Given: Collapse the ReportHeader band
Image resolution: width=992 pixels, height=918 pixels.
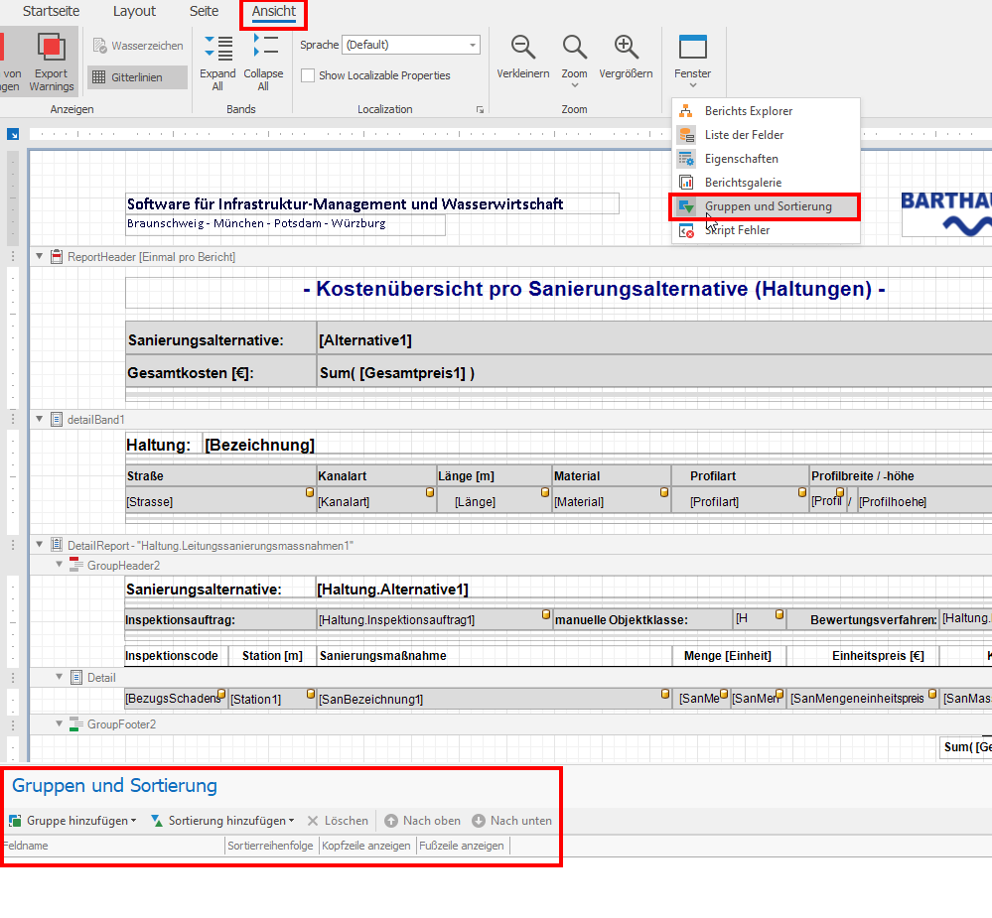Looking at the screenshot, I should 40,257.
